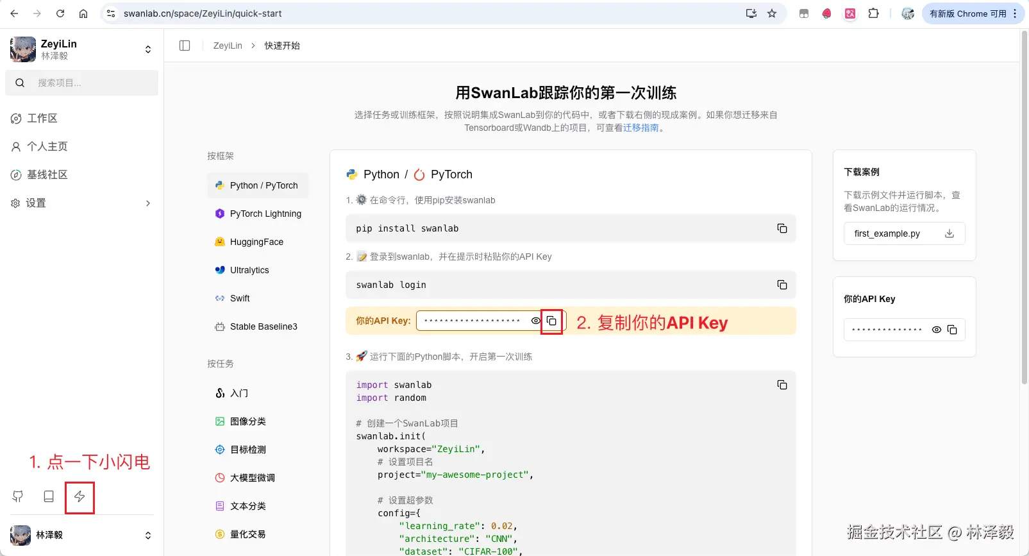Go forward in the browser
This screenshot has width=1029, height=556.
(37, 13)
